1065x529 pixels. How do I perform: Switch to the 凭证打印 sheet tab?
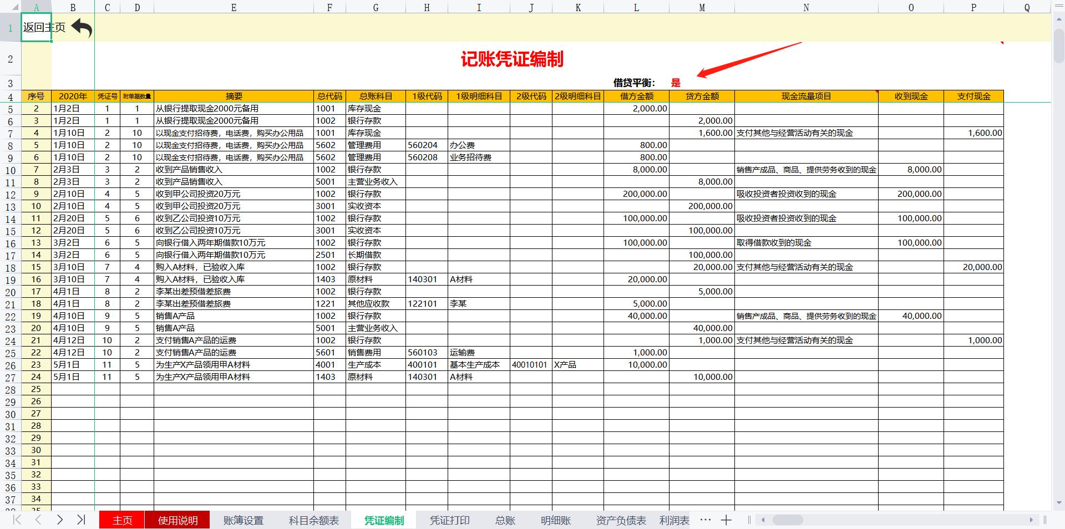coord(450,520)
